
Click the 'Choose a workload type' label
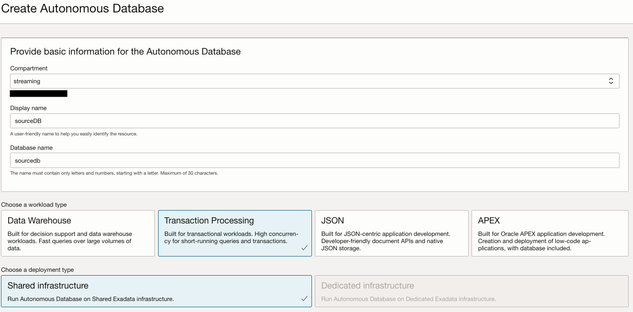(34, 205)
